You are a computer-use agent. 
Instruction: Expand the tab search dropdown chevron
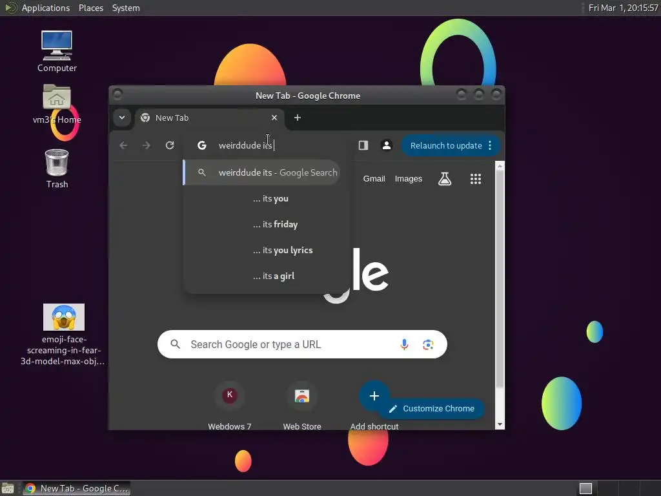[122, 118]
